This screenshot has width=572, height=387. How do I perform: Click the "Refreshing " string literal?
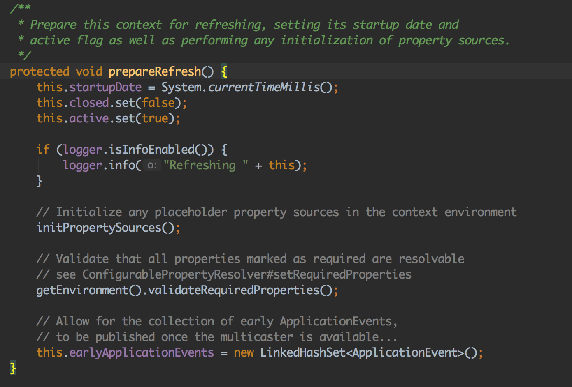click(206, 165)
